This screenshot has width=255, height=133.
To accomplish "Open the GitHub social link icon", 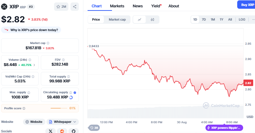I will (74, 131).
